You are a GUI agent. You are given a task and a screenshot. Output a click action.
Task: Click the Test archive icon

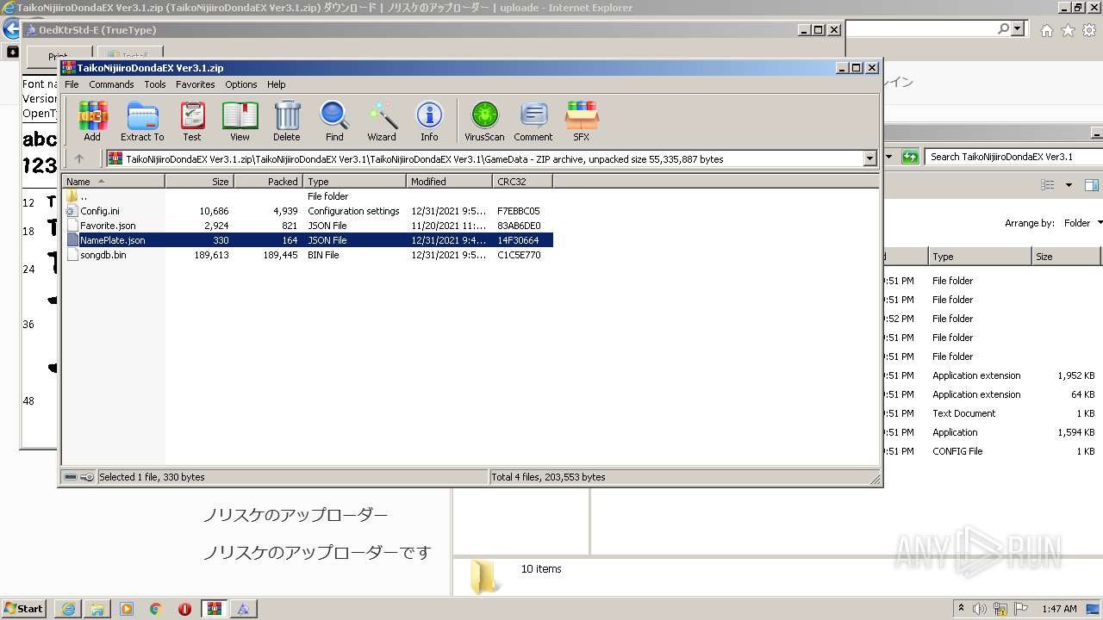(192, 121)
